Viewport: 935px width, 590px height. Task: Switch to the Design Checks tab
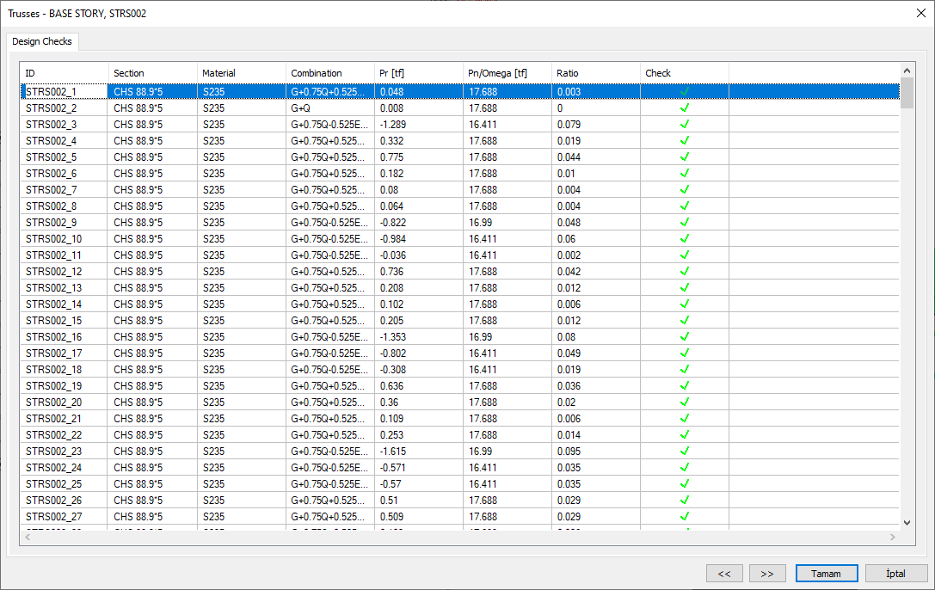coord(42,41)
